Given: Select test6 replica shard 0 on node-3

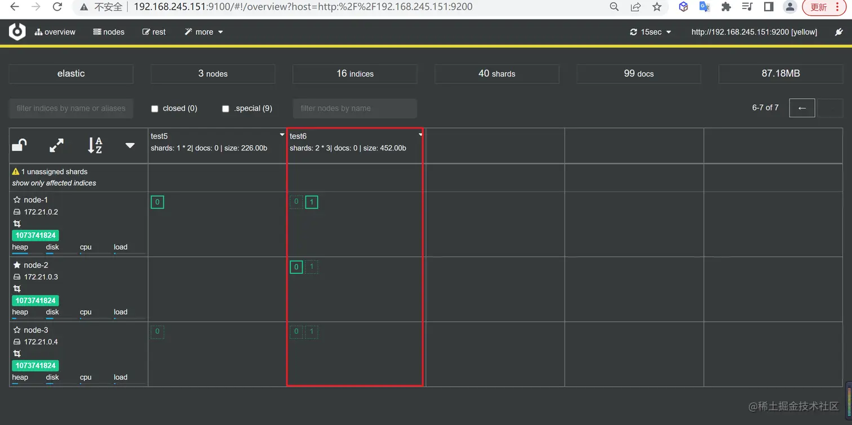Looking at the screenshot, I should tap(296, 331).
